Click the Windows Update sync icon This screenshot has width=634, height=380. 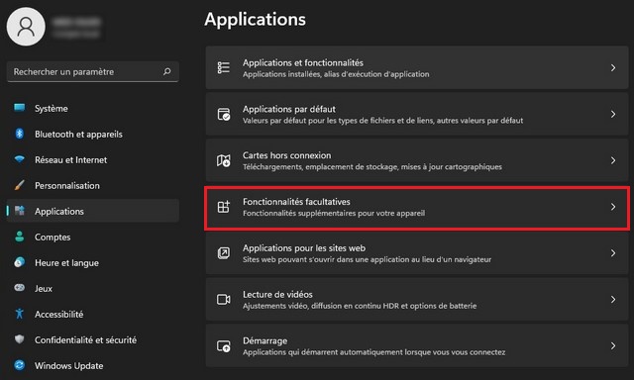(x=20, y=365)
